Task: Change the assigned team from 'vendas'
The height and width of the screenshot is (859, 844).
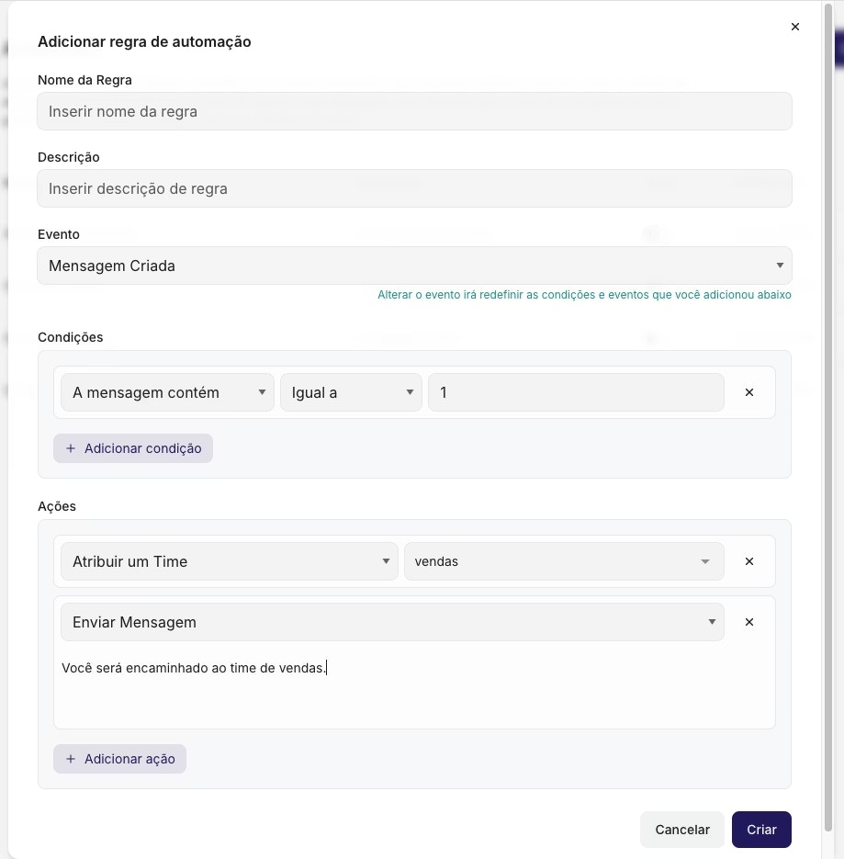Action: pyautogui.click(x=564, y=561)
